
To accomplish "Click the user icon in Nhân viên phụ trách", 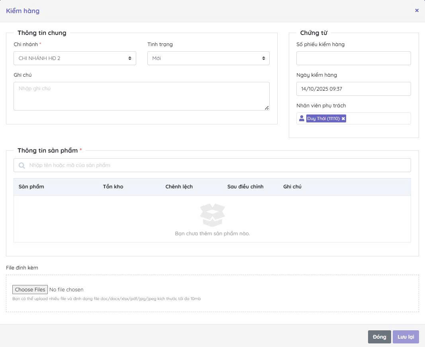I will (x=302, y=118).
